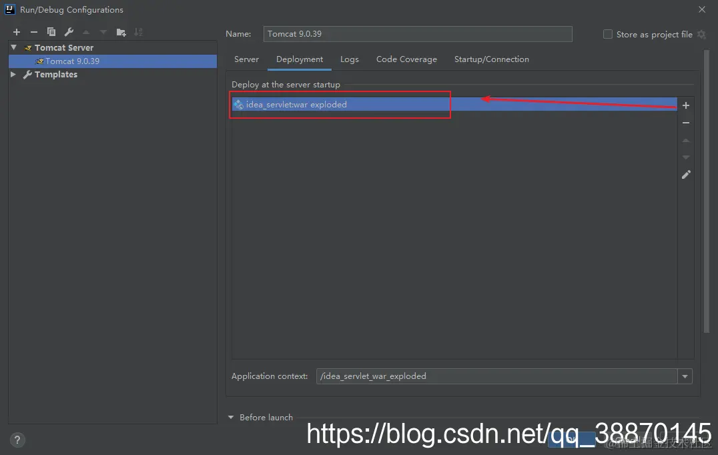The height and width of the screenshot is (455, 718).
Task: Close the Run/Debug Configurations dialog
Action: pos(702,9)
